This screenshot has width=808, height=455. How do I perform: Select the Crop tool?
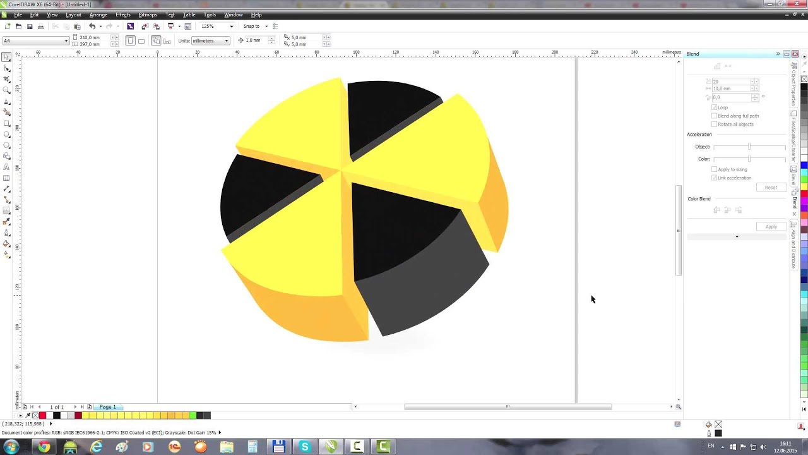[6, 79]
